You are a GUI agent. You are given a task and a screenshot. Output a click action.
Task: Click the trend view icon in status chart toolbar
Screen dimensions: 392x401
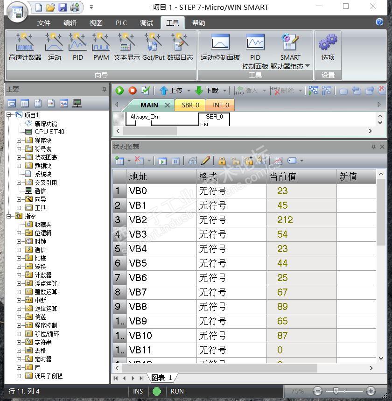pyautogui.click(x=278, y=161)
